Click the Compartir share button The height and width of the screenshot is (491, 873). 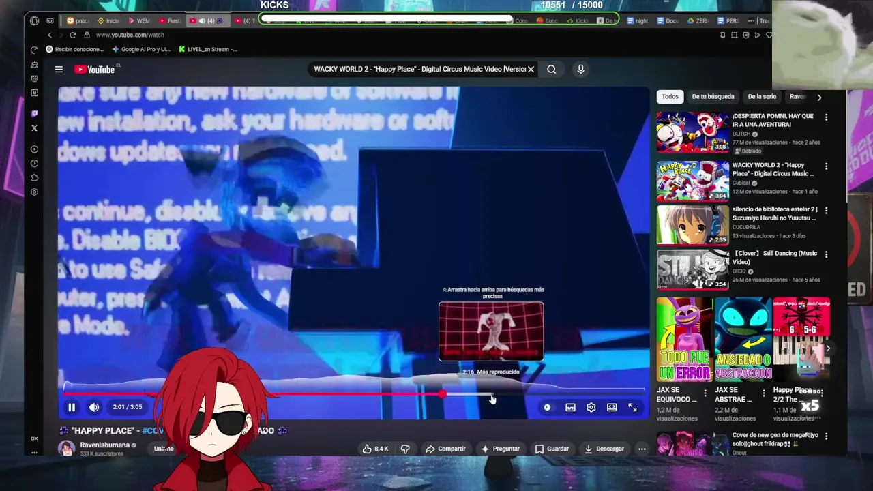tap(445, 449)
